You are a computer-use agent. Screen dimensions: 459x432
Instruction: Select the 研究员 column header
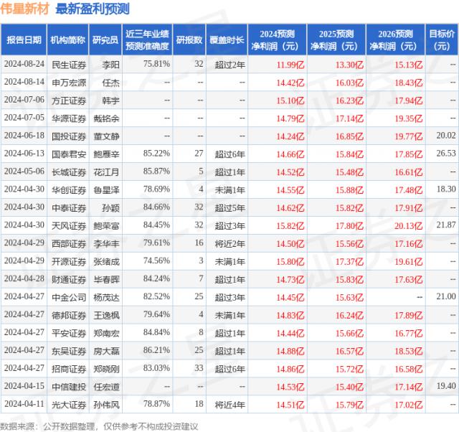click(x=105, y=40)
